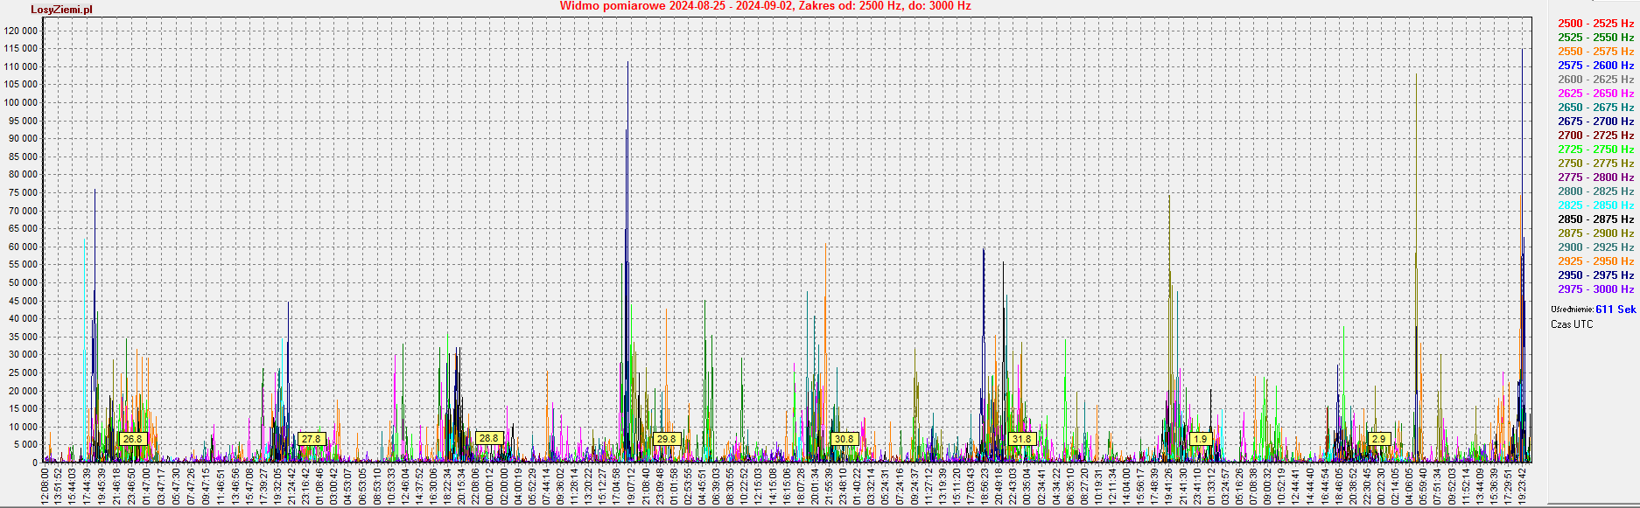
Task: Click the 30.8 date marker
Action: coord(844,439)
